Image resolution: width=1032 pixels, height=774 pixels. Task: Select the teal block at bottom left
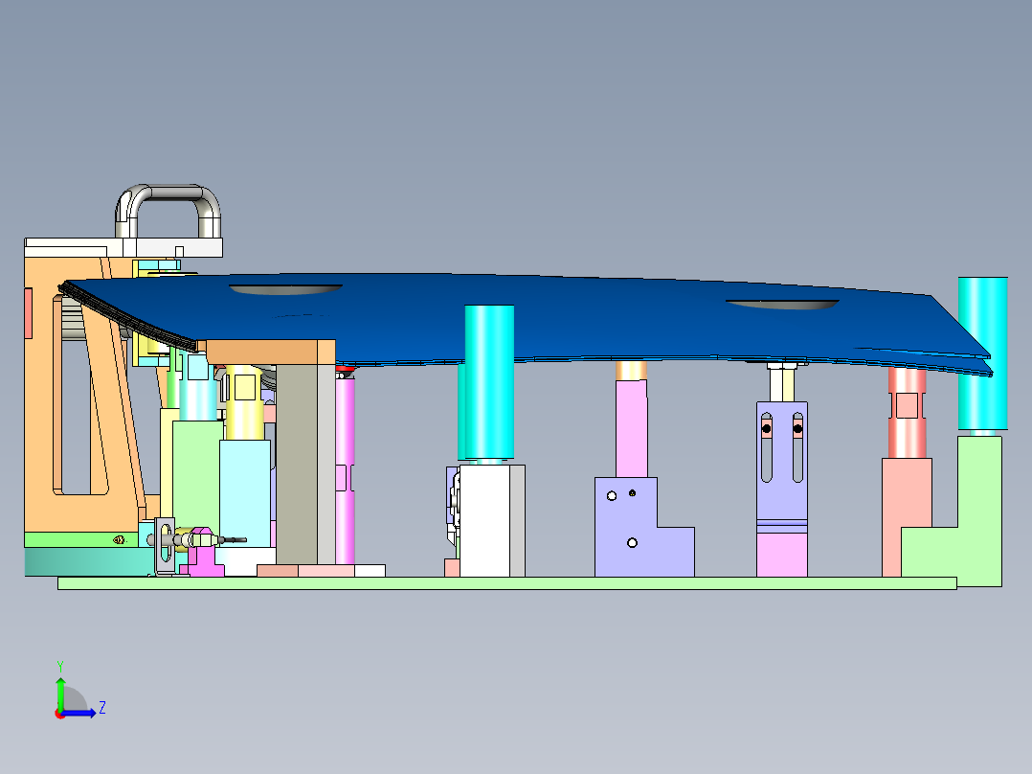point(89,561)
